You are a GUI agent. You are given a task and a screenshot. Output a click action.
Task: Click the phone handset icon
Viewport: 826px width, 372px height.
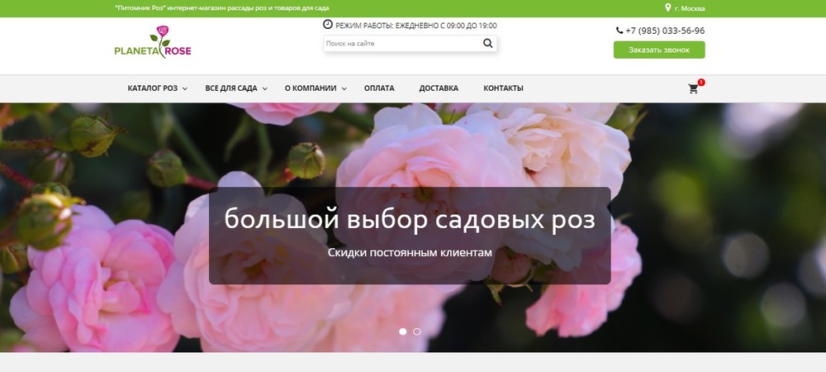click(x=619, y=31)
